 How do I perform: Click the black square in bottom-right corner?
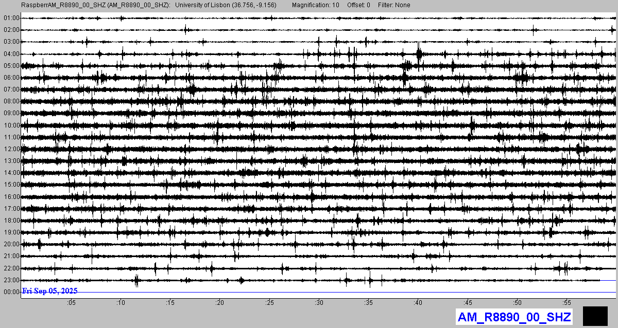pos(595,316)
